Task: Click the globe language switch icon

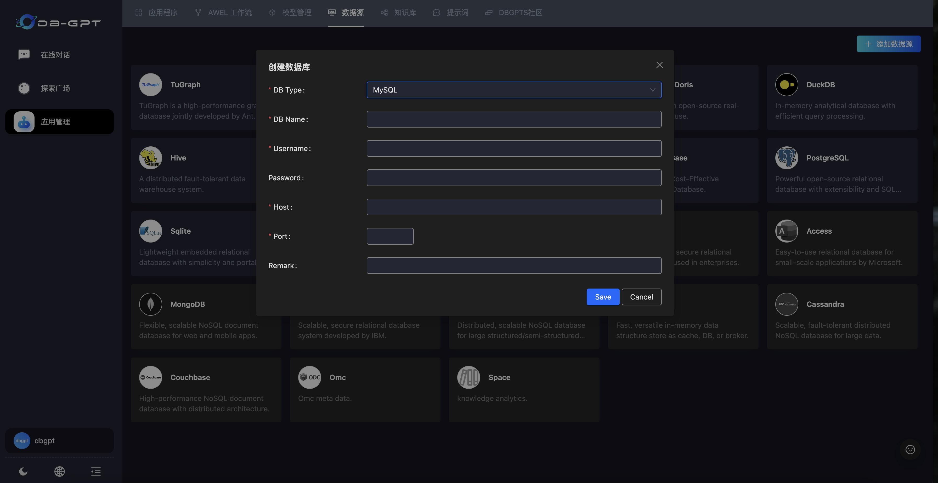Action: point(60,471)
